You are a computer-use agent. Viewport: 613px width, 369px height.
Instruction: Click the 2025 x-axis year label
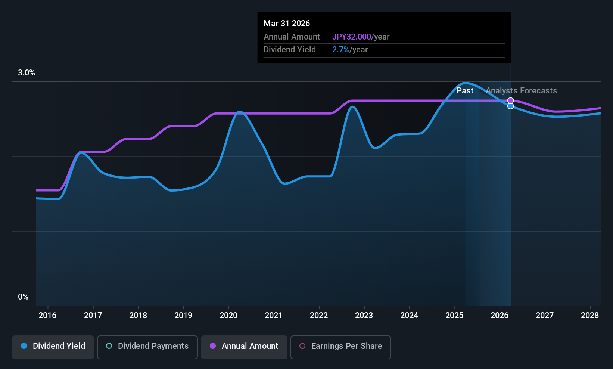coord(454,316)
